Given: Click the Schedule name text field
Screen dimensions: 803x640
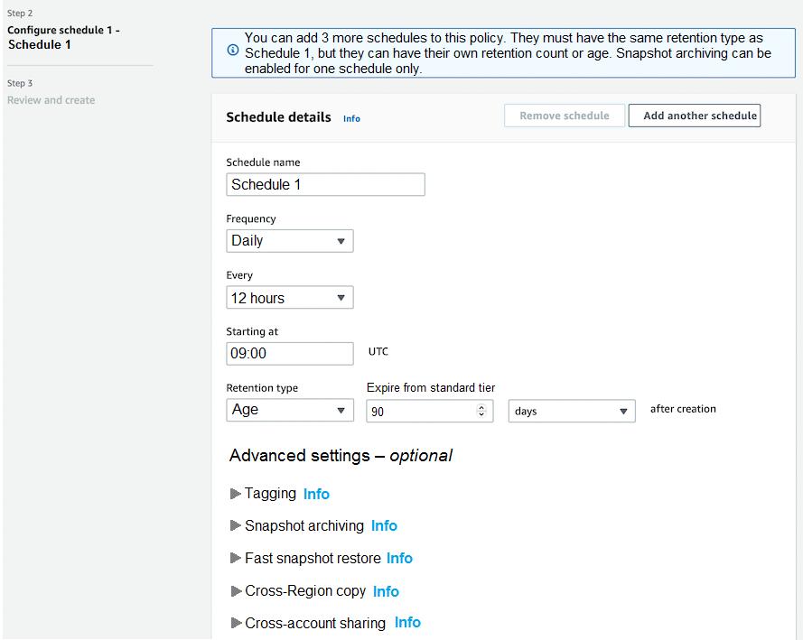Looking at the screenshot, I should [x=325, y=184].
